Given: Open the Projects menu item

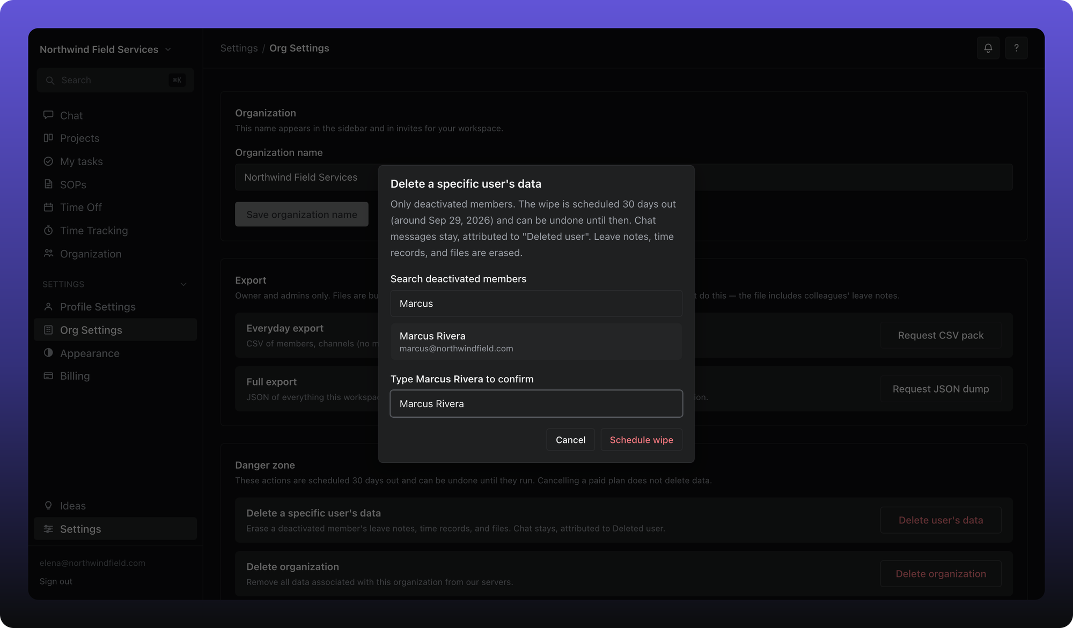Looking at the screenshot, I should [x=115, y=138].
